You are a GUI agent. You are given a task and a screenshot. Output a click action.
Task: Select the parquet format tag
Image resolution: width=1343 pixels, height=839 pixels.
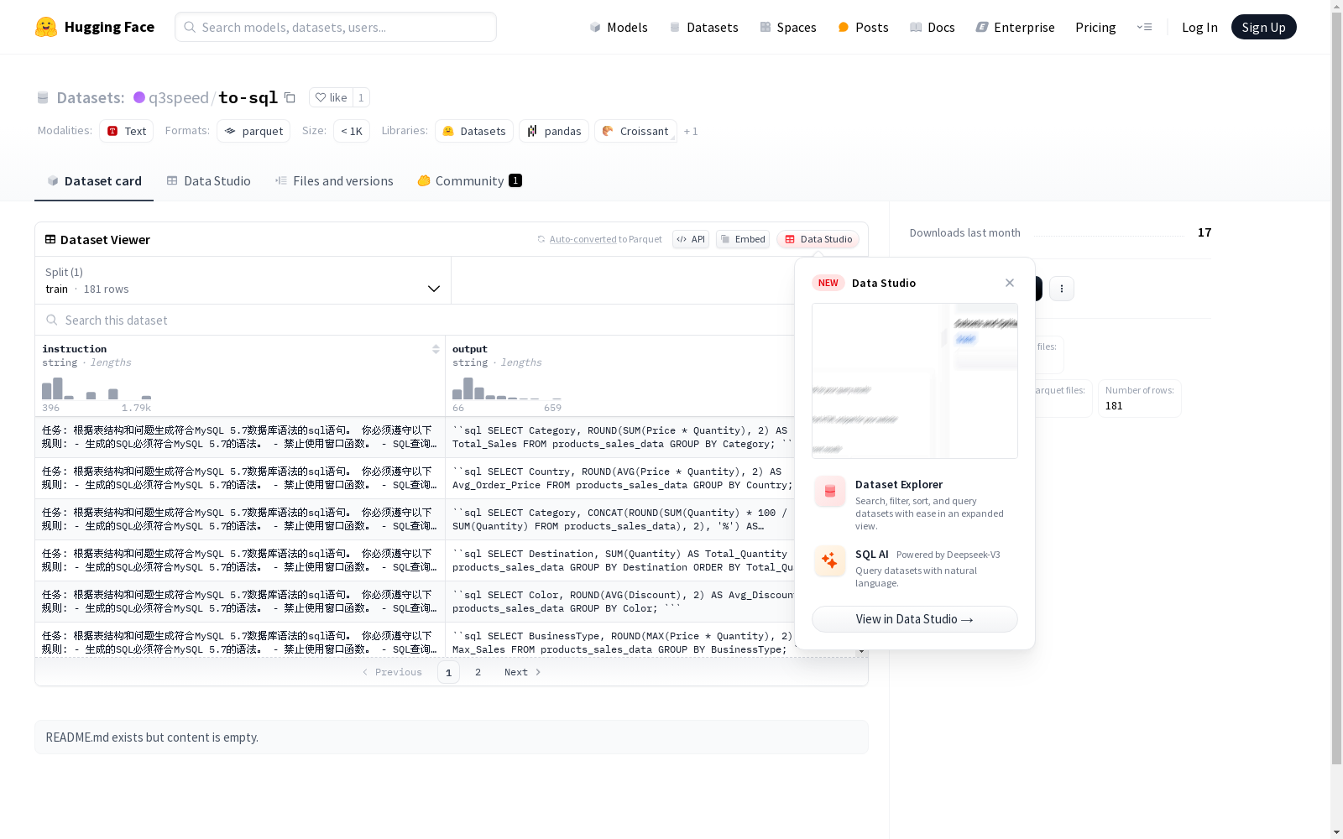click(x=253, y=131)
